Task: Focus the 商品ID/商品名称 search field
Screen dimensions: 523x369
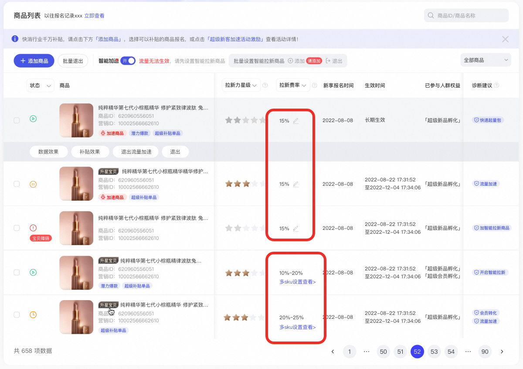Action: 466,15
